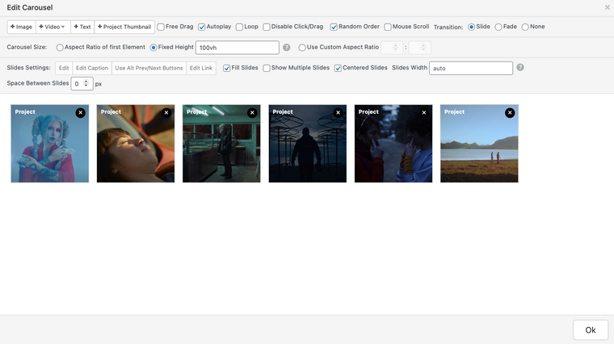Screen dimensions: 614x344
Task: Enable Show Multiple Slides checkbox
Action: tap(267, 68)
